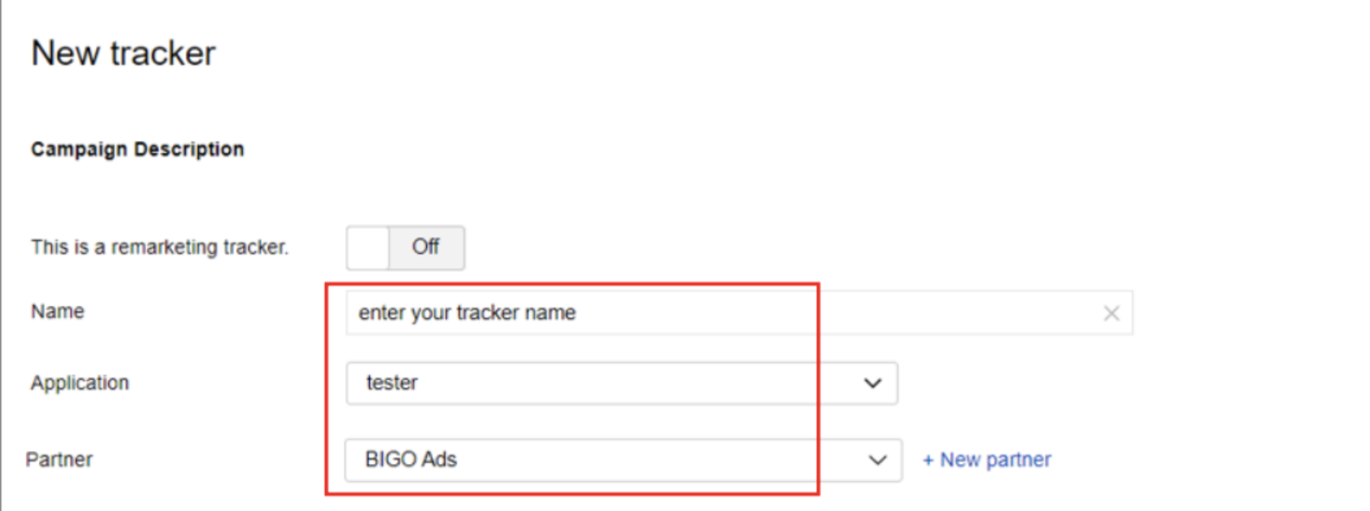Click the Application field label
The image size is (1370, 511).
point(80,382)
